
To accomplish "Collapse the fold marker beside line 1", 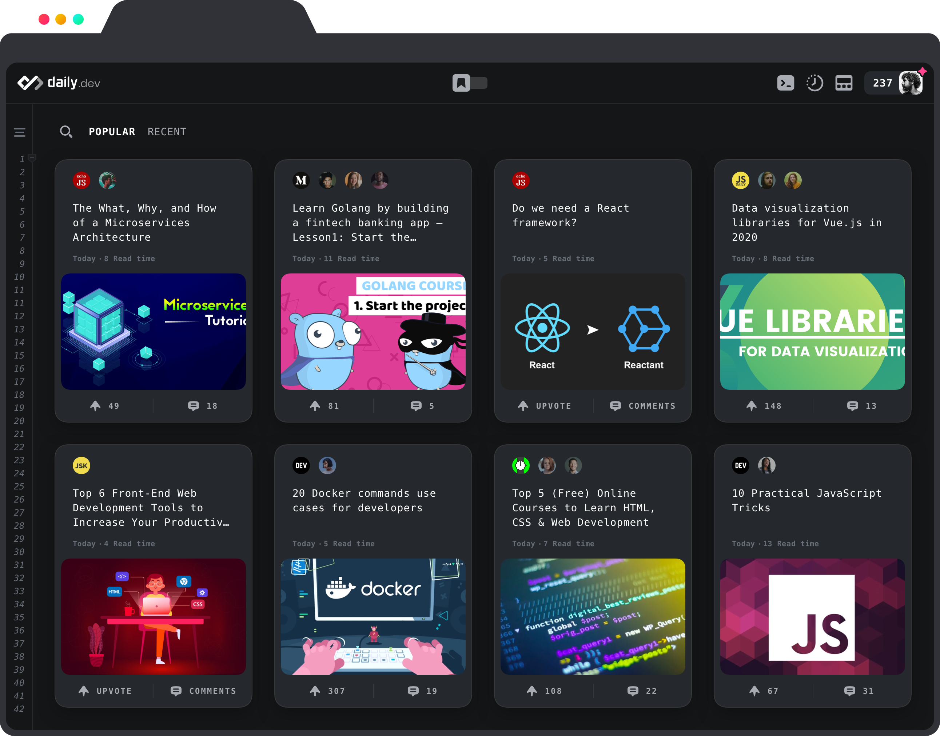I will [32, 158].
